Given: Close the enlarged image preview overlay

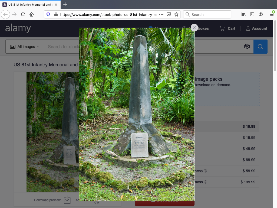Looking at the screenshot, I should pos(194,28).
